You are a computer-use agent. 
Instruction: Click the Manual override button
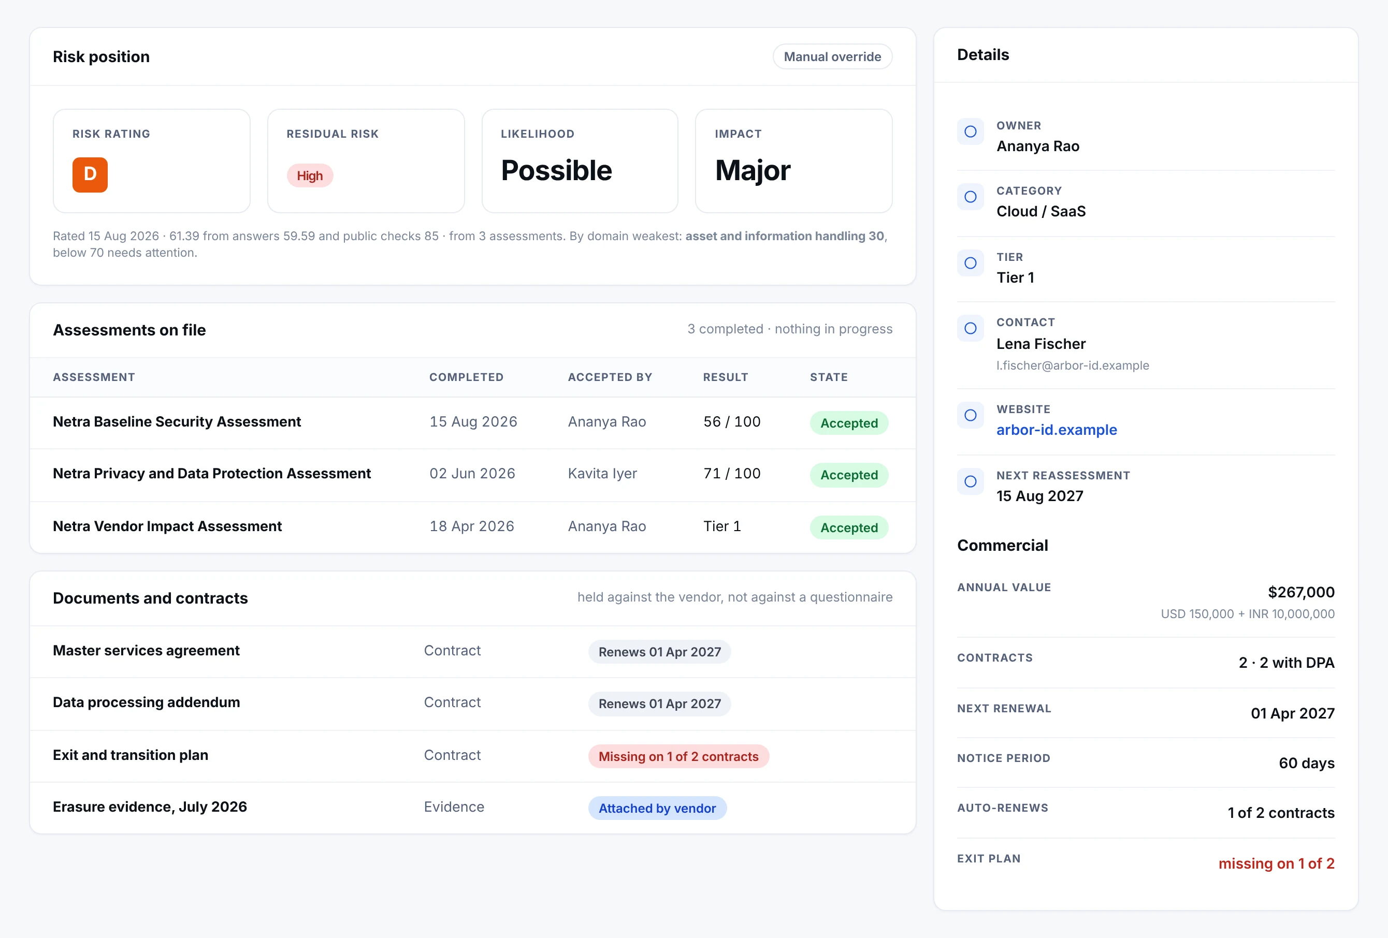(832, 57)
